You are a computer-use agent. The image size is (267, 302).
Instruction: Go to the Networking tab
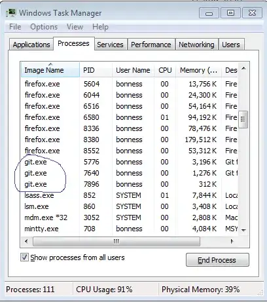tap(196, 45)
